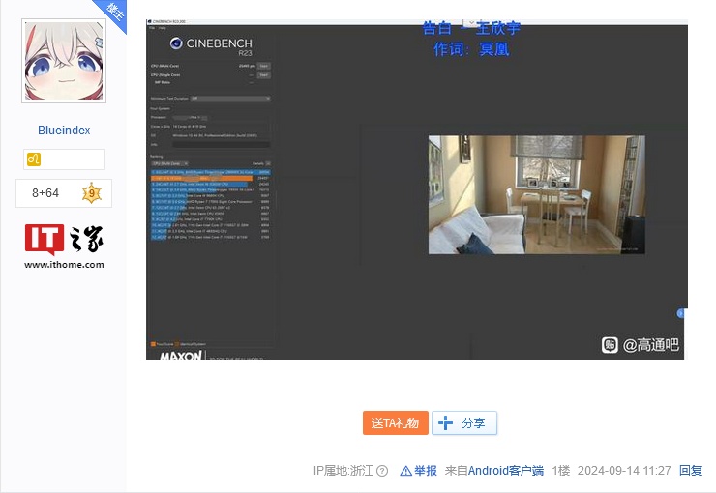
Task: Click the 回复 reply link
Action: 691,471
